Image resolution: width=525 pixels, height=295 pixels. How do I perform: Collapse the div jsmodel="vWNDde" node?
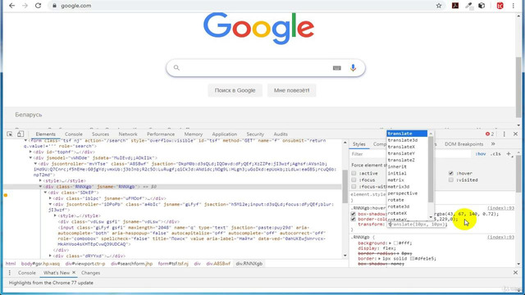point(30,158)
